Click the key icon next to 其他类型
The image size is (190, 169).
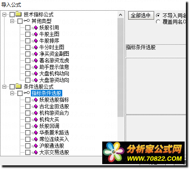(x=26, y=21)
